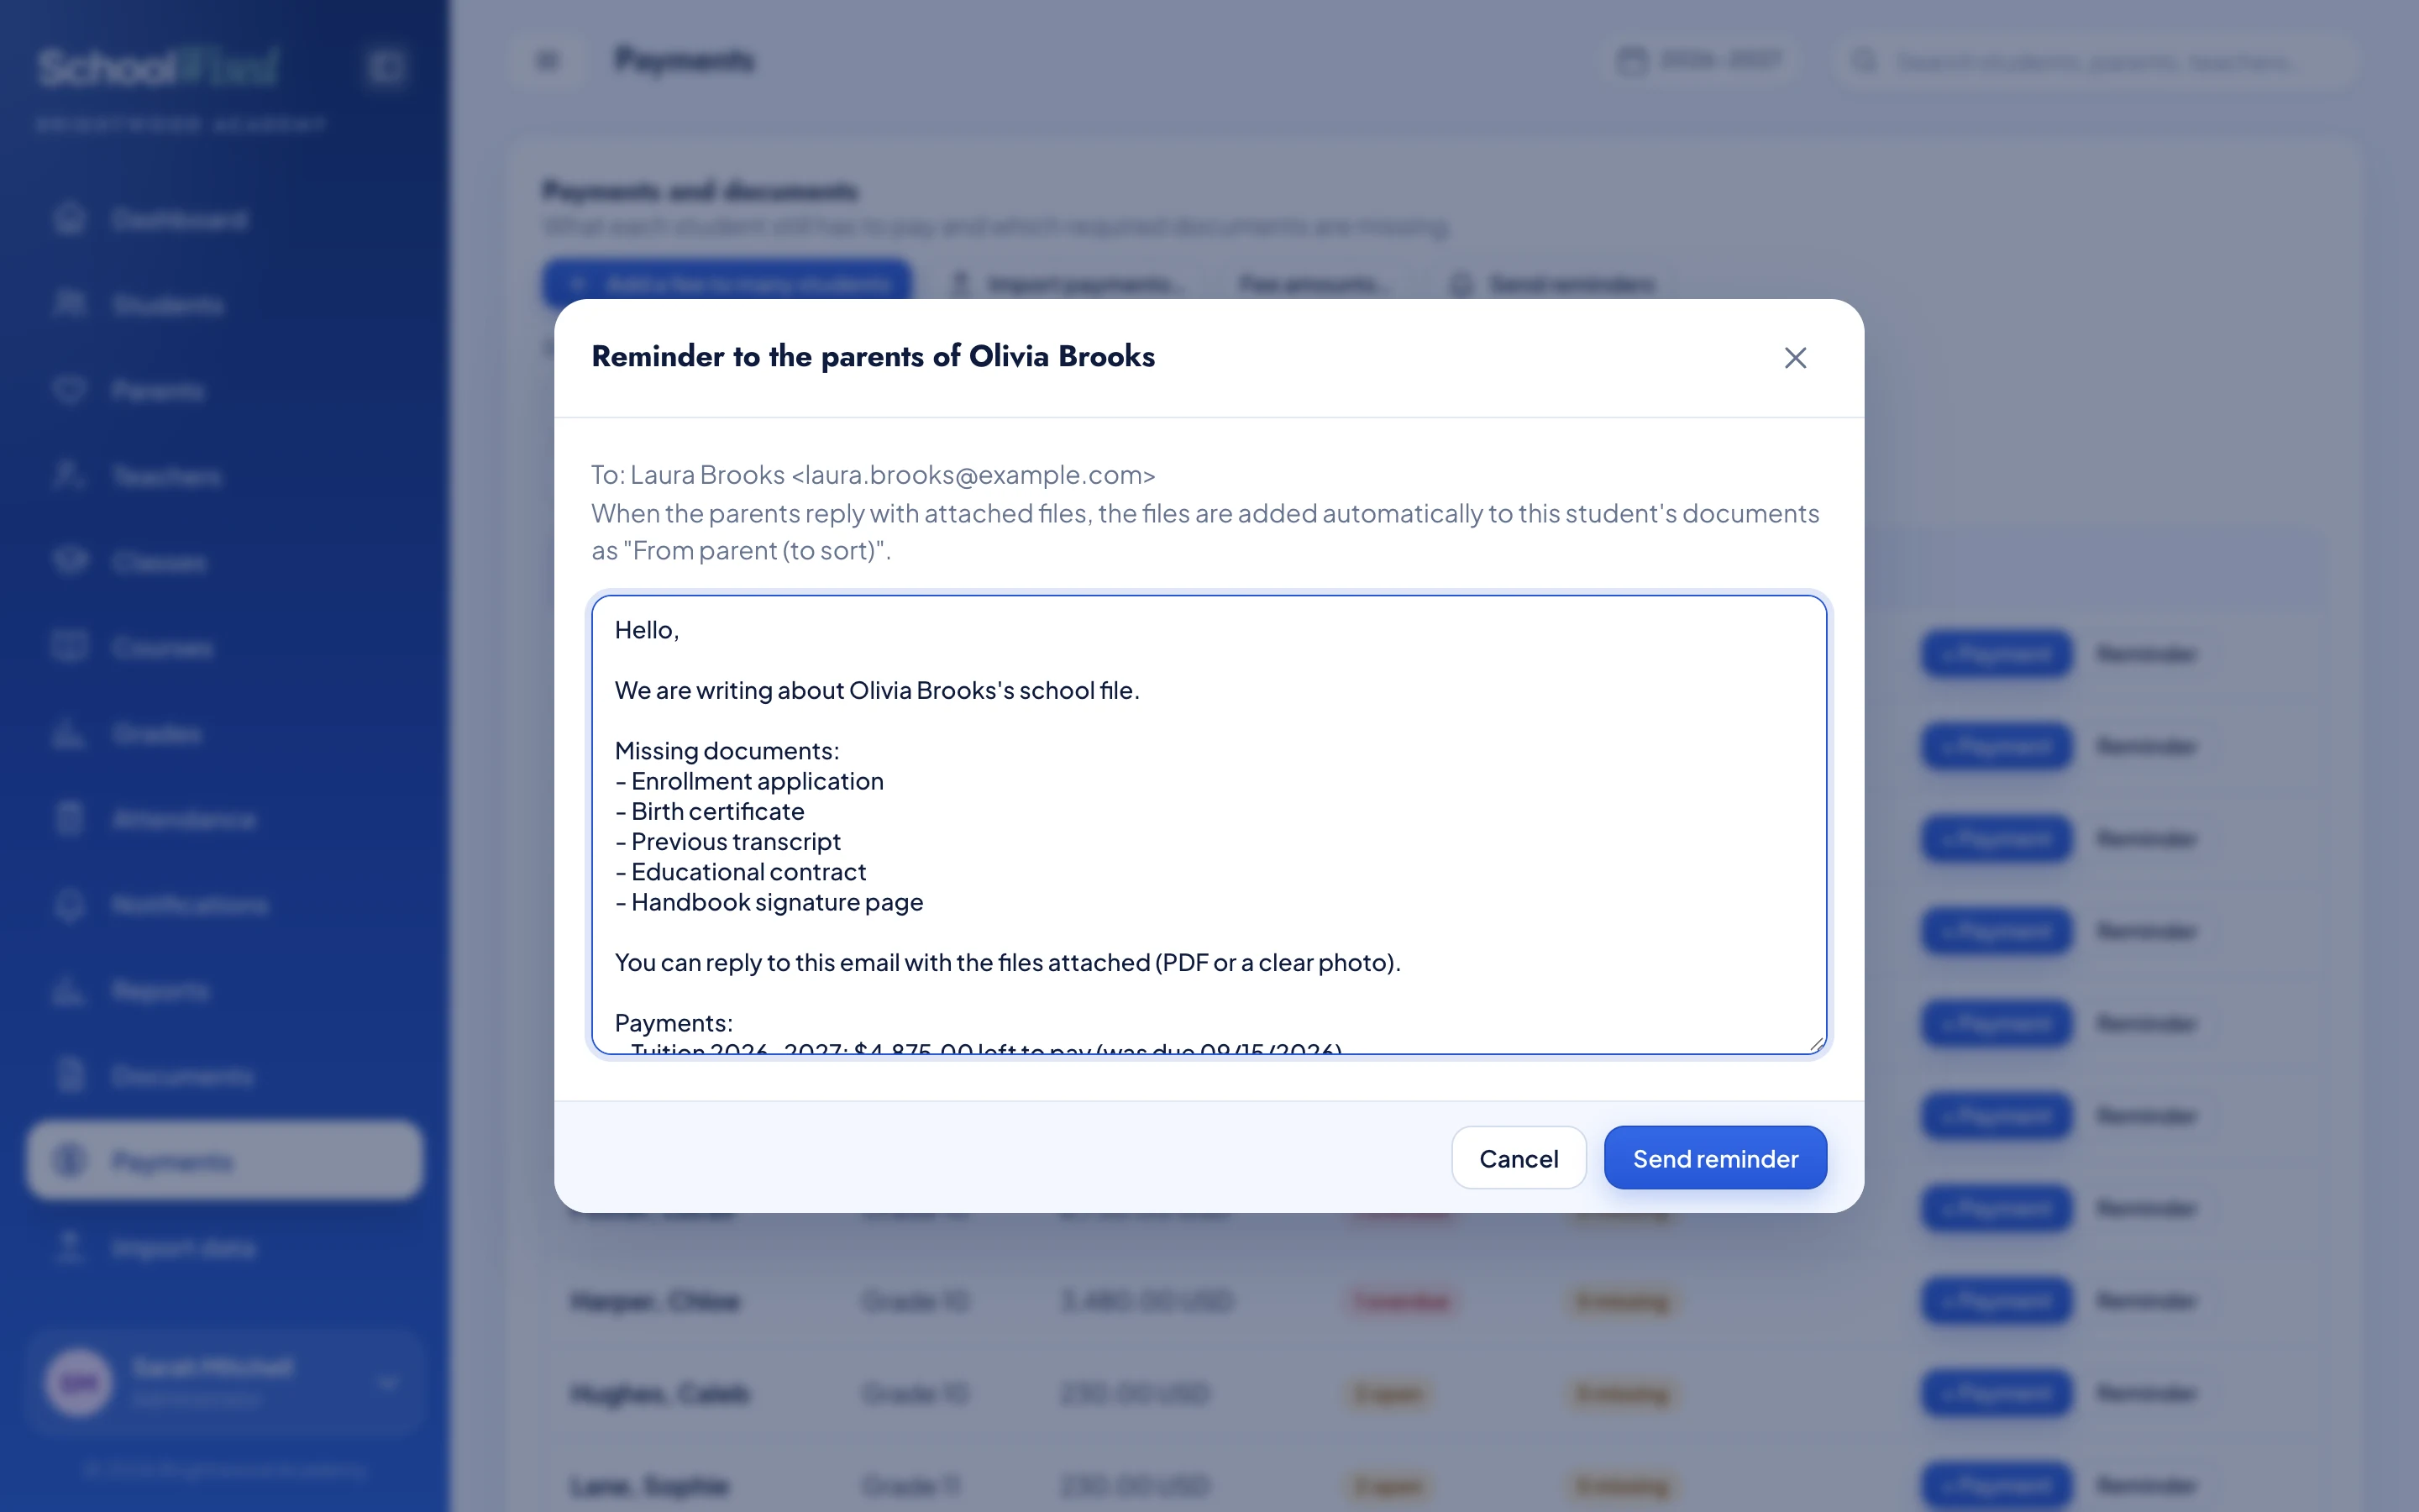Close the reminder dialog with the X icon

1795,358
